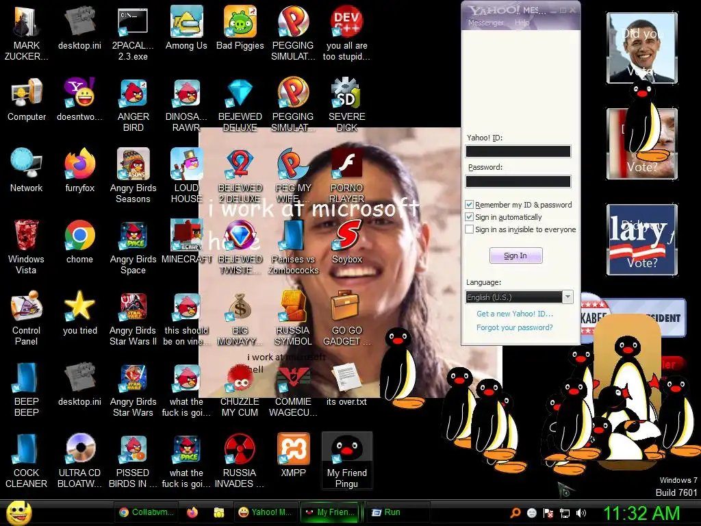Open the Windows Vista recycle bin icon
This screenshot has height=526, width=701.
(x=26, y=247)
